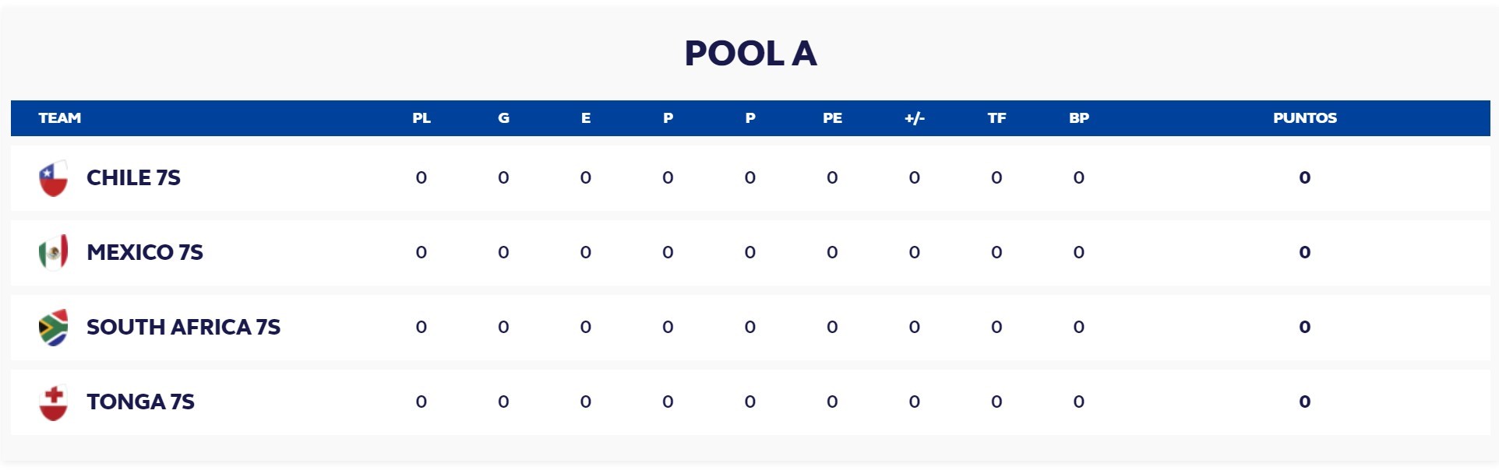This screenshot has width=1499, height=470.
Task: Select the South Africa 7s team name
Action: coord(183,327)
